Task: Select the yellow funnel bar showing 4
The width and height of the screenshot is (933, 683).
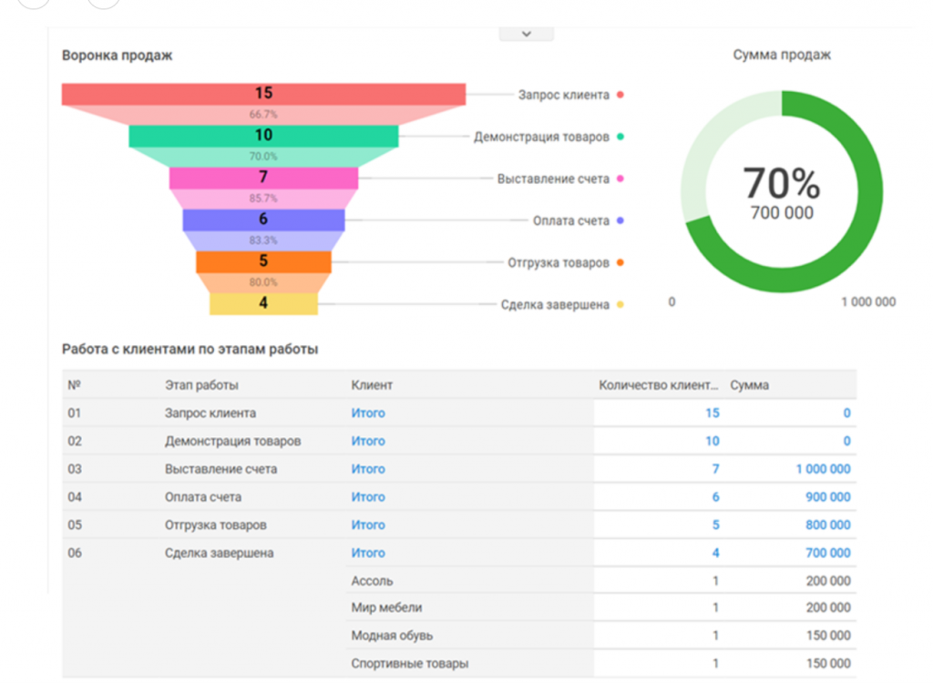Action: (x=263, y=303)
